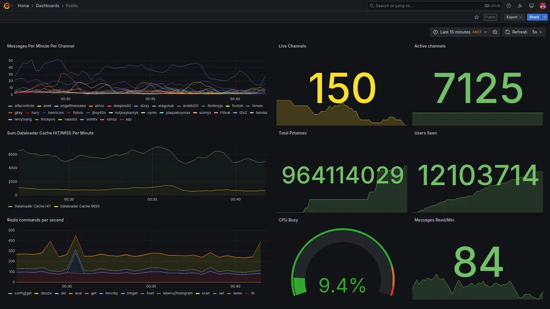The width and height of the screenshot is (550, 309).
Task: Go to Dashboards breadcrumb
Action: (x=48, y=6)
